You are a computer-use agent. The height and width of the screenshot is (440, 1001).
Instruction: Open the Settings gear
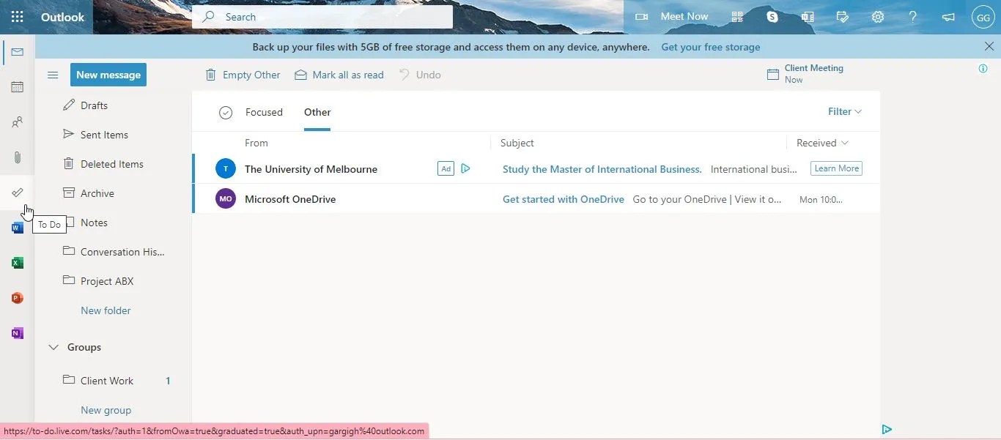[878, 17]
